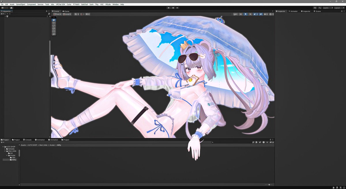346x189 pixels.
Task: Toggle scene lighting
Action: 246,14
